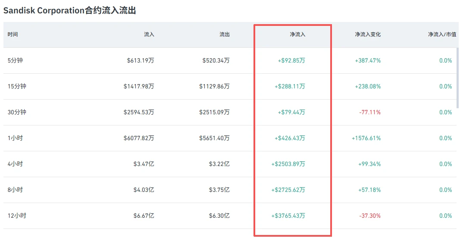Click inflow value $613.19万

[141, 60]
